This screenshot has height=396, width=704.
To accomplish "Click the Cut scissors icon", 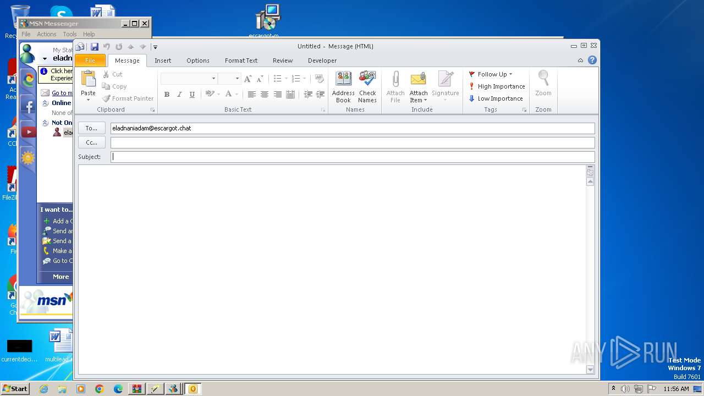I will (106, 74).
